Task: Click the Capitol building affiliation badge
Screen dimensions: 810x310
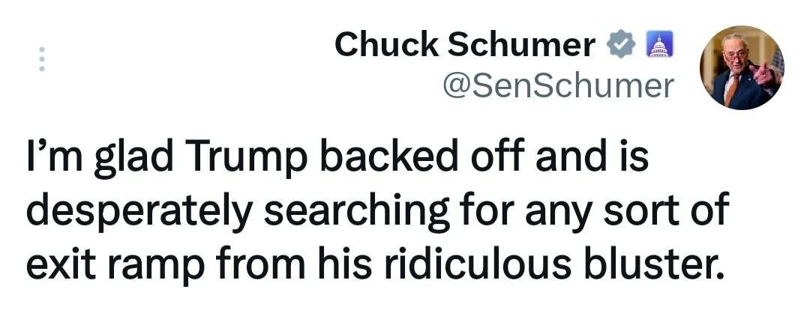Action: click(x=659, y=46)
